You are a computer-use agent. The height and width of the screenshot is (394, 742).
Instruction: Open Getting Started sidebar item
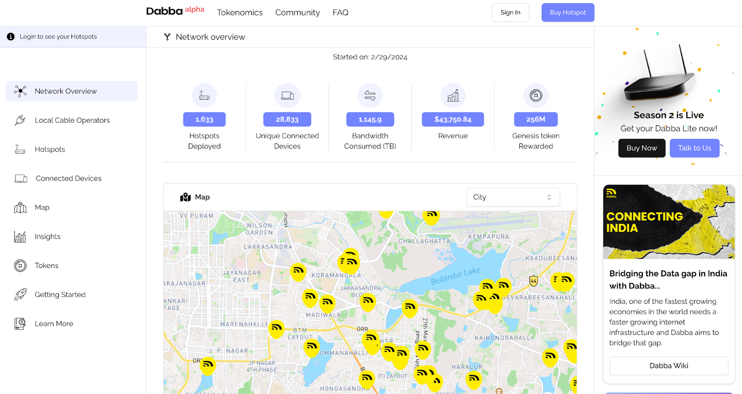click(72, 294)
